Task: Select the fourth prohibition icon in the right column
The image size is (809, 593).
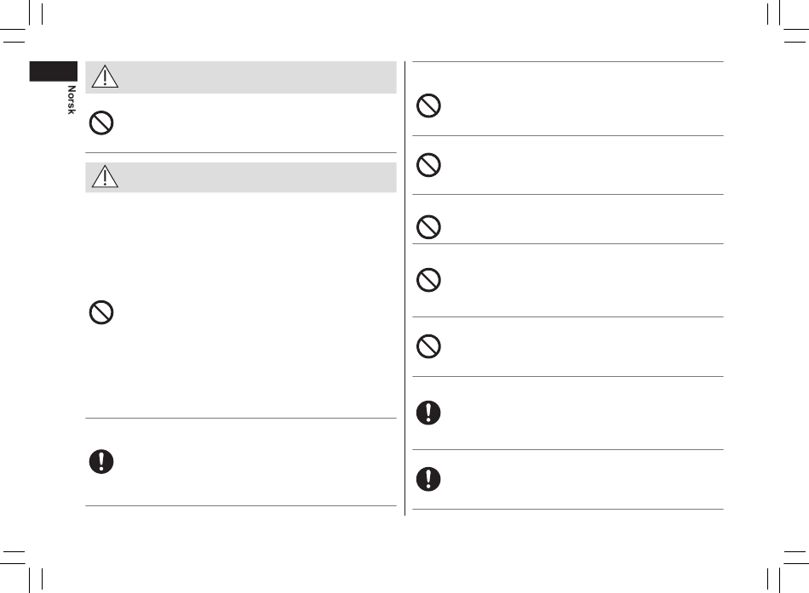Action: pyautogui.click(x=428, y=280)
